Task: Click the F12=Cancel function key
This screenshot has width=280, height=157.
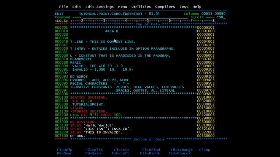Action: click(x=179, y=153)
